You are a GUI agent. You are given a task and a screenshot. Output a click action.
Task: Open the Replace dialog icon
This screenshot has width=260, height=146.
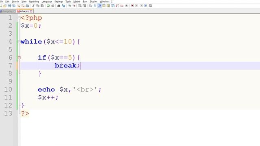pyautogui.click(x=63, y=6)
